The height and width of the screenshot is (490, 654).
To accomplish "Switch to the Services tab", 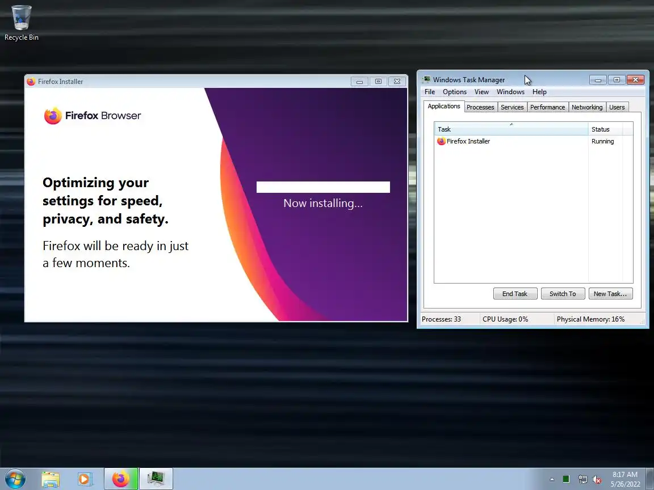I will (x=512, y=107).
